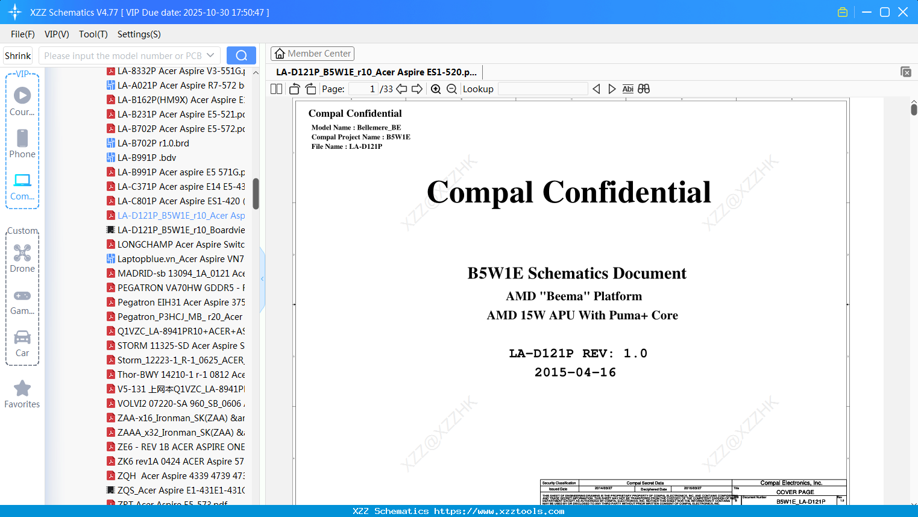Open ZE6 - REV 1B ACER ASPIRE ONE file
918x517 pixels.
coord(181,447)
